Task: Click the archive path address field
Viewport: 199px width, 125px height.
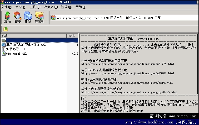Action: coord(125,18)
